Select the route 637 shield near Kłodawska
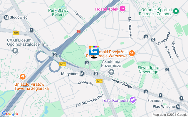This screenshot has width=188, height=117. point(99,81)
